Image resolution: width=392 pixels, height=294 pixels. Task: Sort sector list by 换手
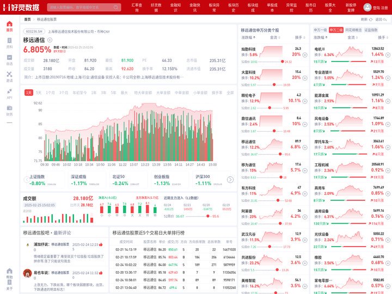pos(383,38)
